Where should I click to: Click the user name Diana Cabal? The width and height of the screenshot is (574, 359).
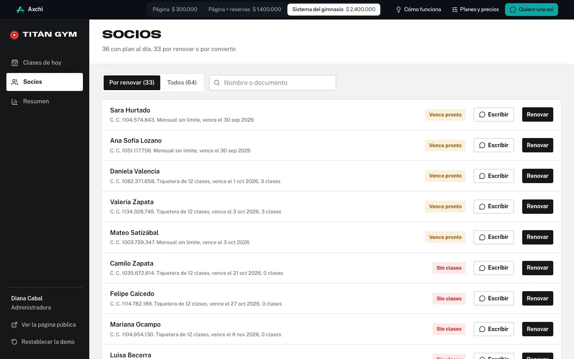coord(27,298)
